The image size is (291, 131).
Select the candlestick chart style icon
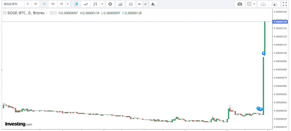pos(76,4)
